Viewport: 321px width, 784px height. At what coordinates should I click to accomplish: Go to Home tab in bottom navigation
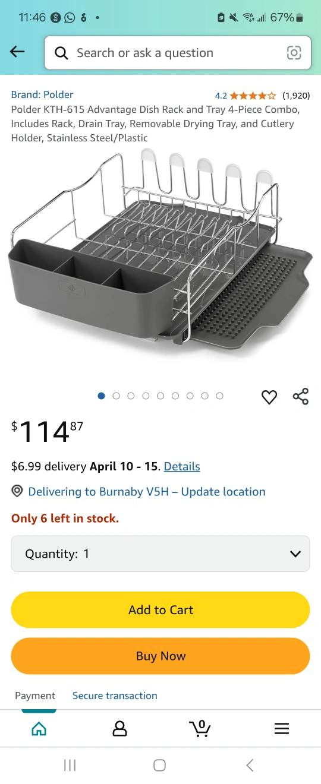pyautogui.click(x=39, y=729)
